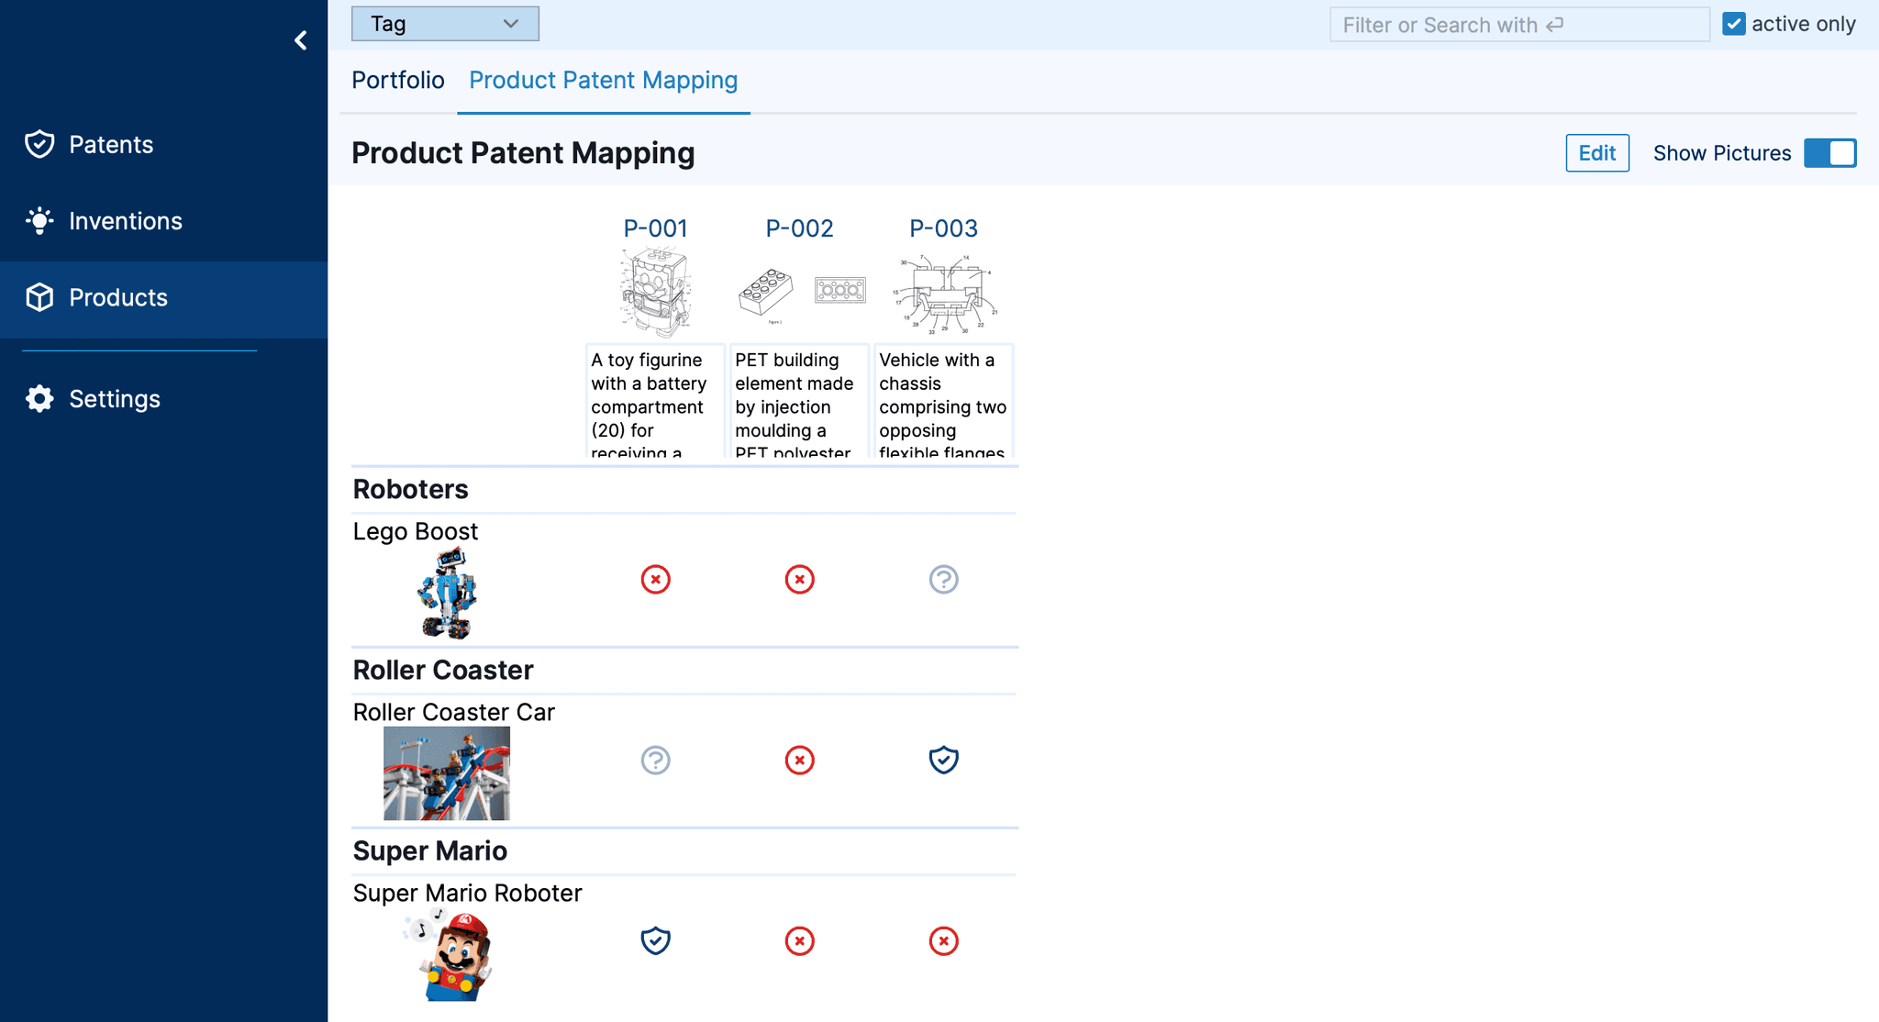Image resolution: width=1879 pixels, height=1022 pixels.
Task: Click the shield-check icon for Super Mario Roboter P-001
Action: point(656,939)
